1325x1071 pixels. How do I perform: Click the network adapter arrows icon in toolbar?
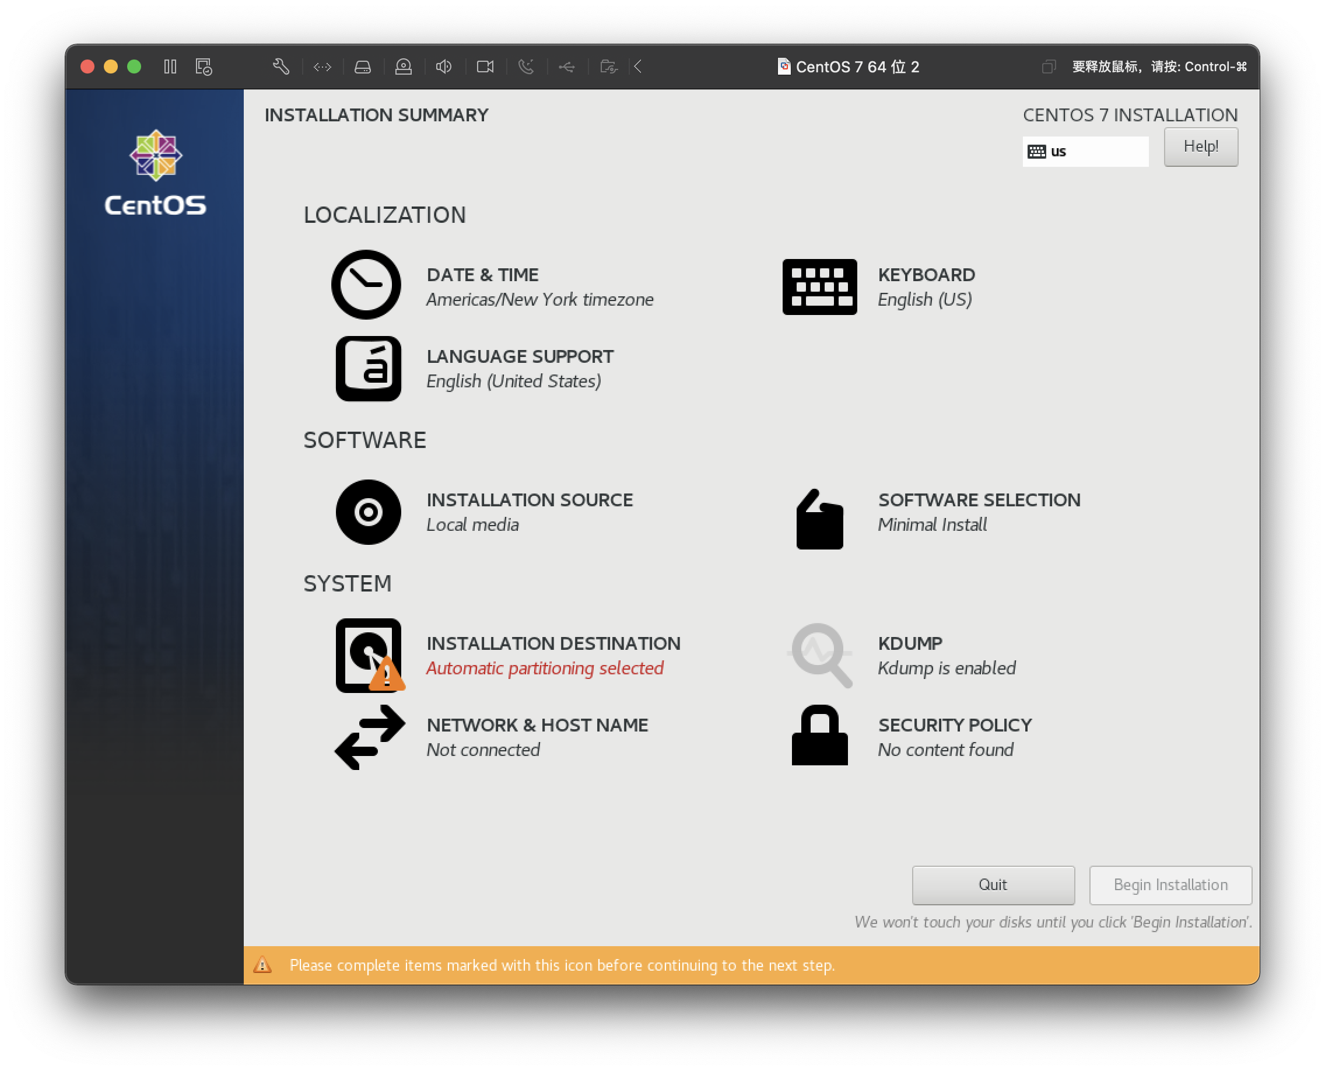pos(322,66)
